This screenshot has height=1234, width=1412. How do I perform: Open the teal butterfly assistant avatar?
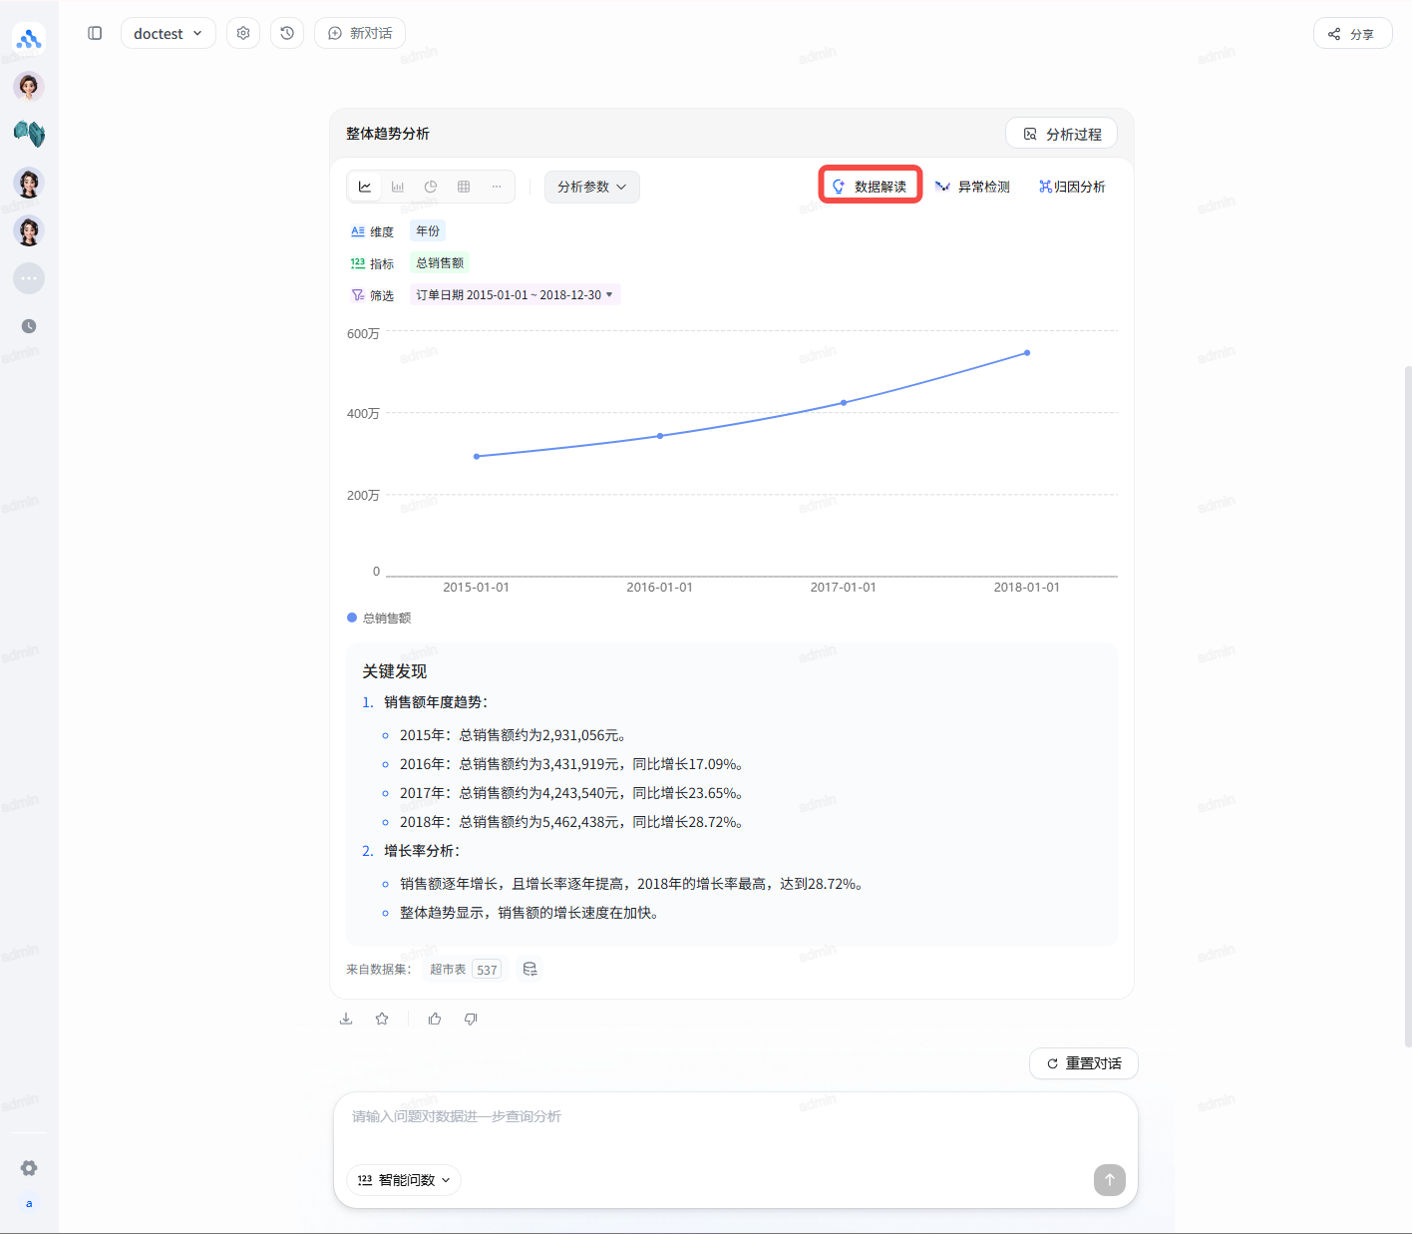(29, 134)
